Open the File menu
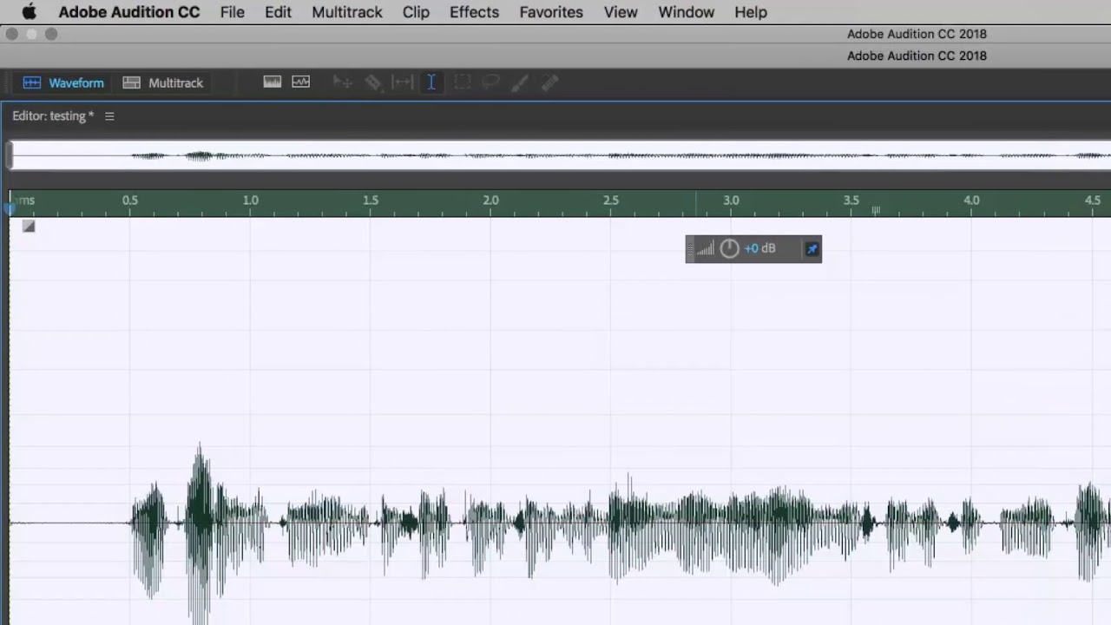This screenshot has width=1111, height=625. point(232,12)
